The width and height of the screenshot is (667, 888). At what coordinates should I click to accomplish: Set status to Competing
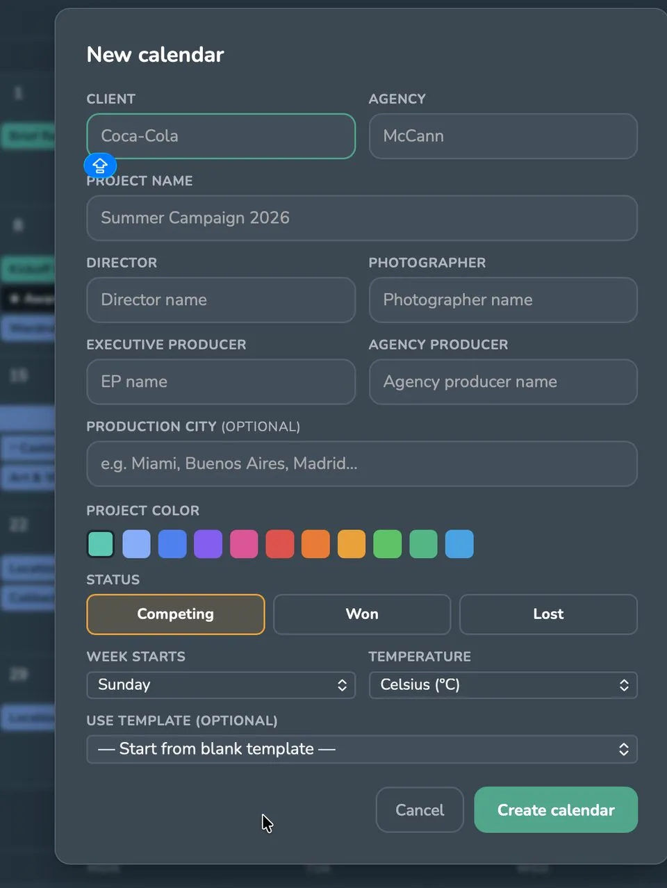pos(176,614)
